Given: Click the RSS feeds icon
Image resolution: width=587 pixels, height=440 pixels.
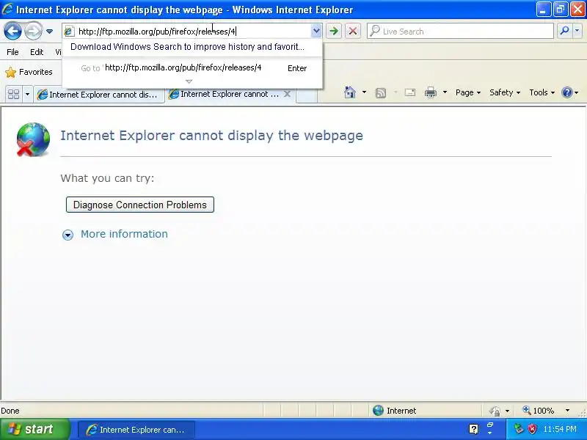Looking at the screenshot, I should pyautogui.click(x=380, y=93).
